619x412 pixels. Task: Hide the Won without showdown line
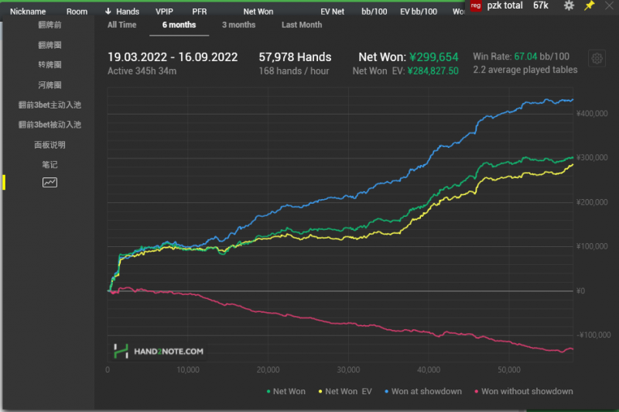(522, 391)
